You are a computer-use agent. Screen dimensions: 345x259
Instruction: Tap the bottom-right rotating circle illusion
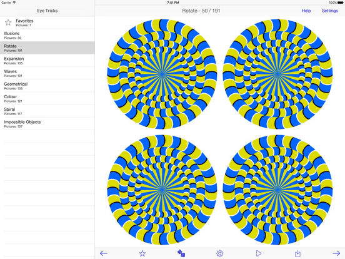click(277, 190)
